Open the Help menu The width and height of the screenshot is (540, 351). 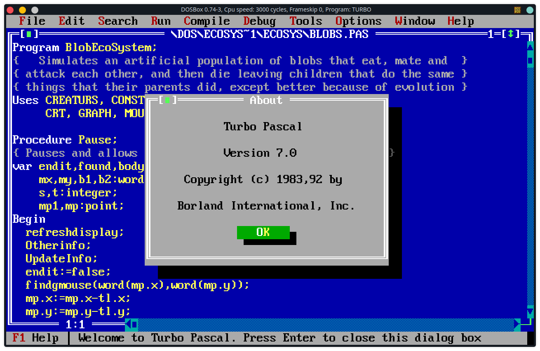click(461, 21)
